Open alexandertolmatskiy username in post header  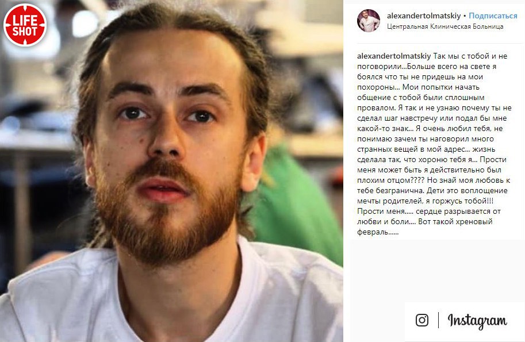tap(424, 16)
